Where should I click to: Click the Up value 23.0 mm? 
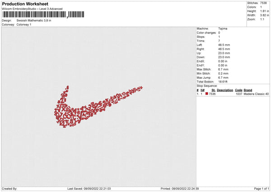[224, 53]
